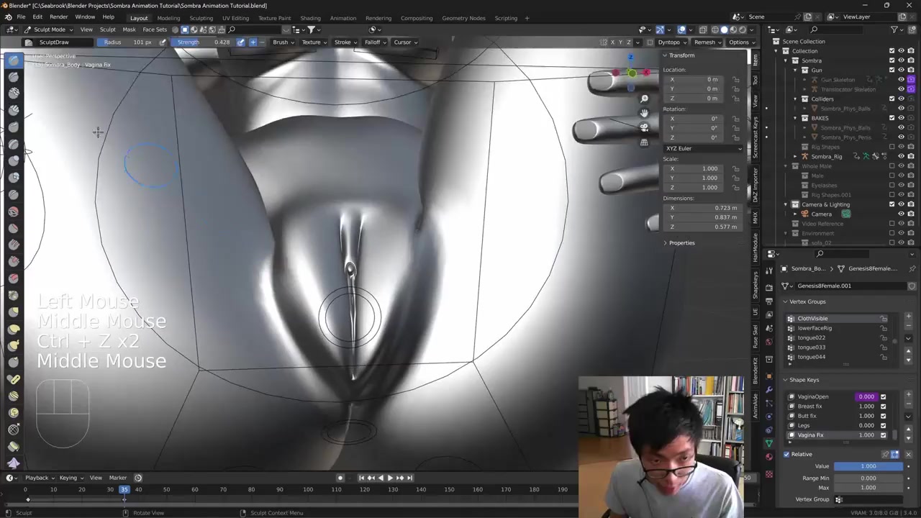
Task: Click the auto-keying record button
Action: (x=340, y=478)
